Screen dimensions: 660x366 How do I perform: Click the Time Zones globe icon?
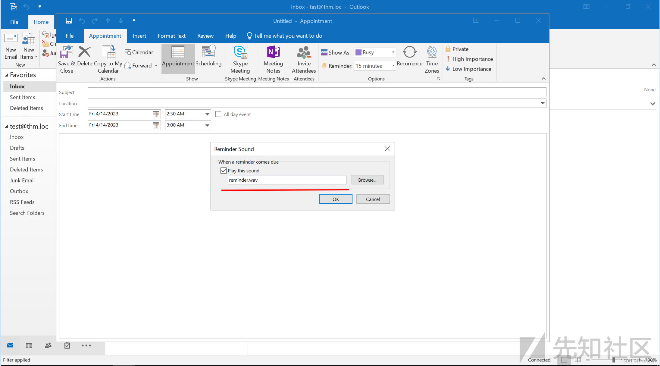coord(432,52)
